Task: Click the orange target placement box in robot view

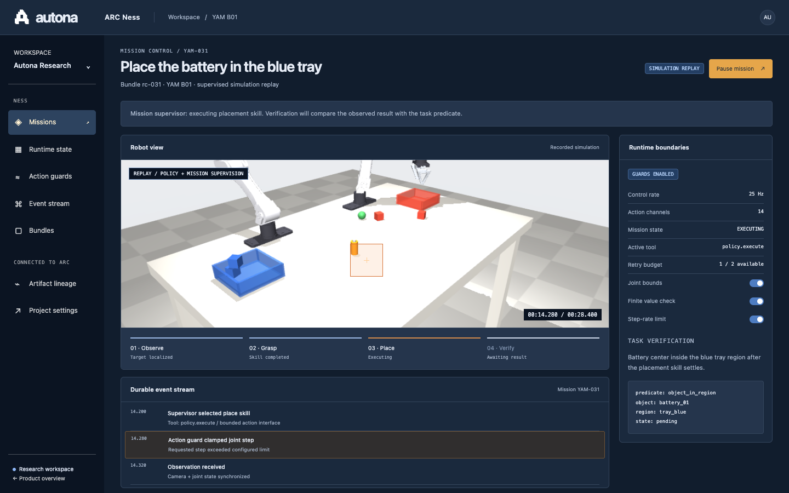Action: tap(367, 260)
